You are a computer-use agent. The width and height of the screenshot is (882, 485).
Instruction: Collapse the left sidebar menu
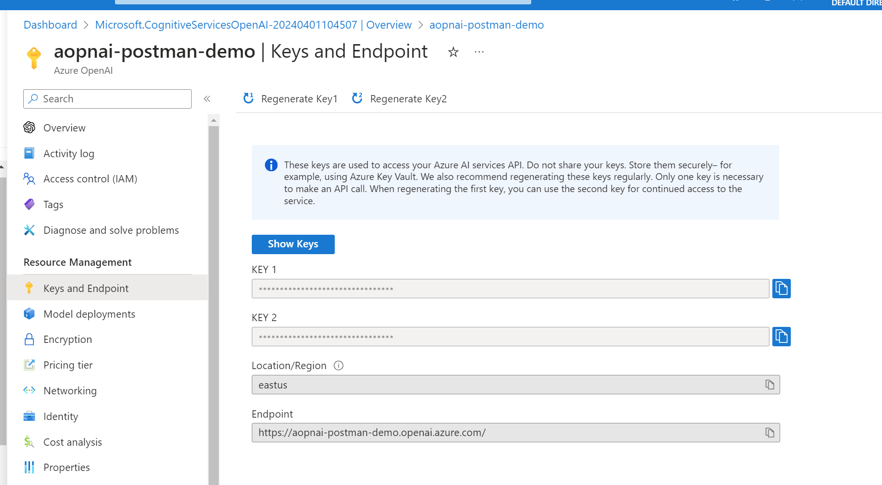click(x=207, y=99)
